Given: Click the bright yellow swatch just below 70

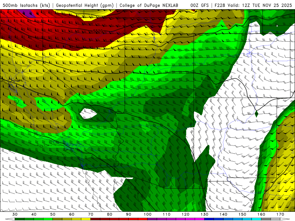Looking at the screenshot, I should point(86,219).
